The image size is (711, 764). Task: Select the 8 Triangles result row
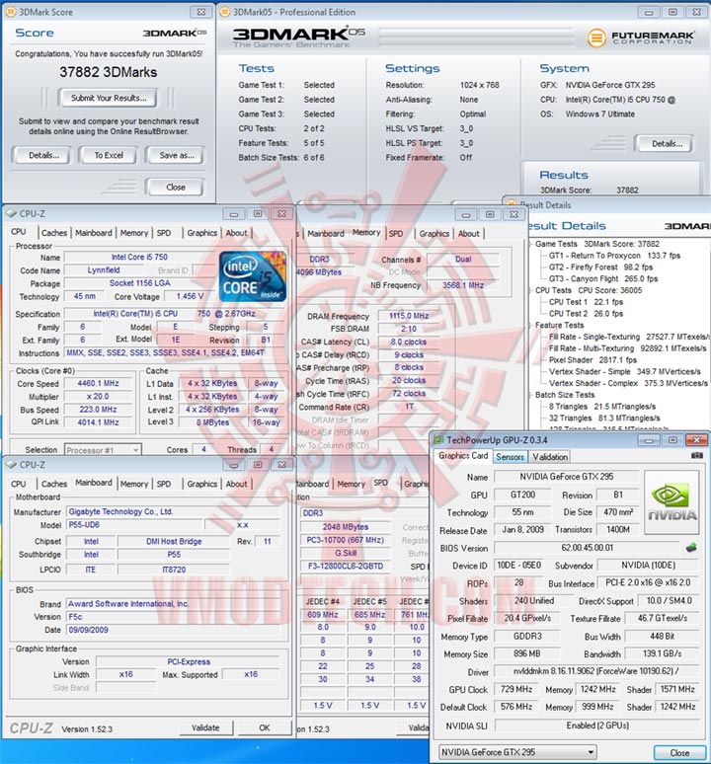602,407
